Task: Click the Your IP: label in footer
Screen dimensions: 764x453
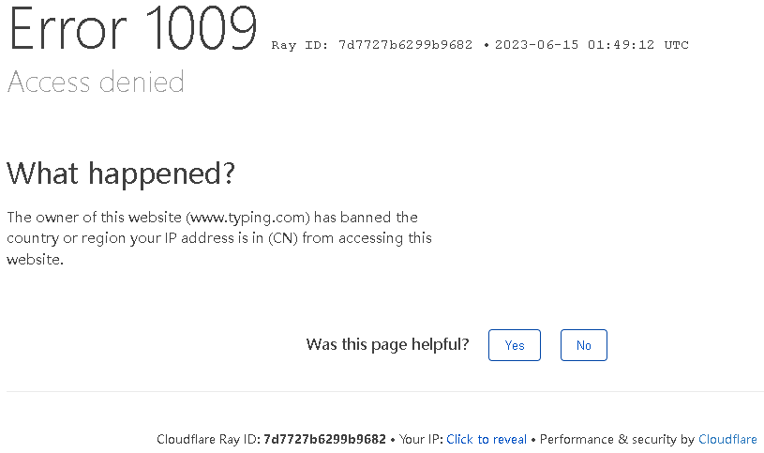Action: click(421, 439)
